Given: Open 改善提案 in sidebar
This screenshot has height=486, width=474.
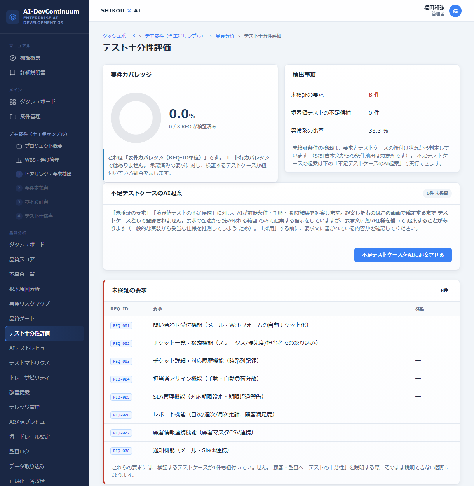Looking at the screenshot, I should [x=44, y=393].
